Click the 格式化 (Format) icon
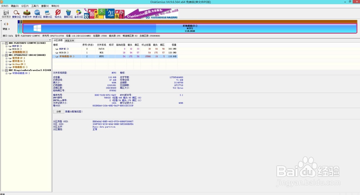This screenshot has width=360, height=195. tap(58, 14)
